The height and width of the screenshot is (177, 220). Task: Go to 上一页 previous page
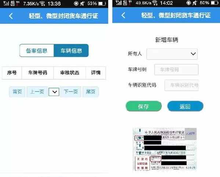pos(37,92)
